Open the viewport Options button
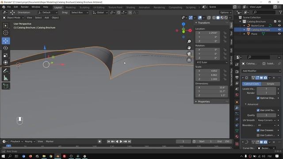This screenshot has width=283, height=159. point(226,12)
